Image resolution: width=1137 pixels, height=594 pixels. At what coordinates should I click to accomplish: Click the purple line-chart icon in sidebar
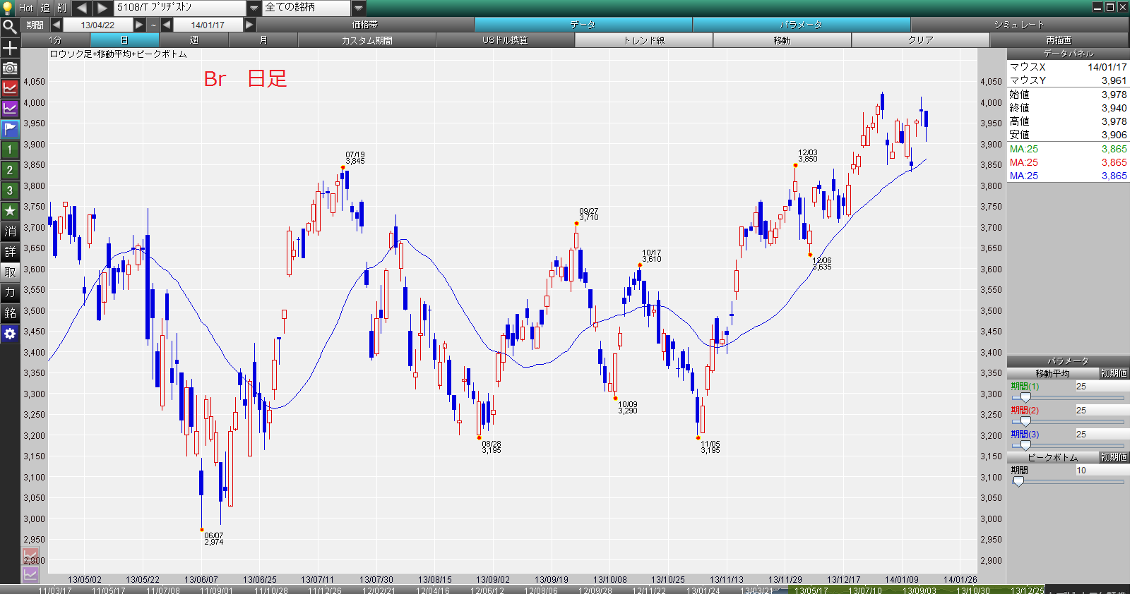point(10,109)
